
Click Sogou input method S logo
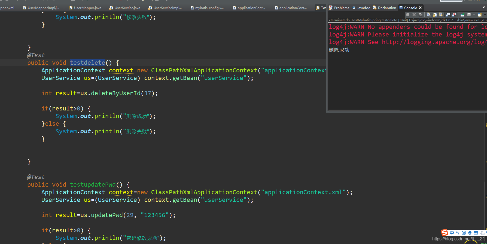[x=445, y=233]
